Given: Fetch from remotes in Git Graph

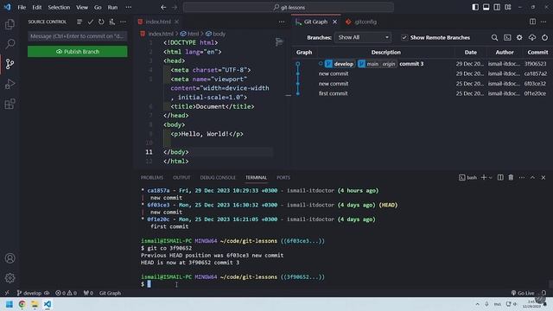Looking at the screenshot, I should (x=532, y=37).
